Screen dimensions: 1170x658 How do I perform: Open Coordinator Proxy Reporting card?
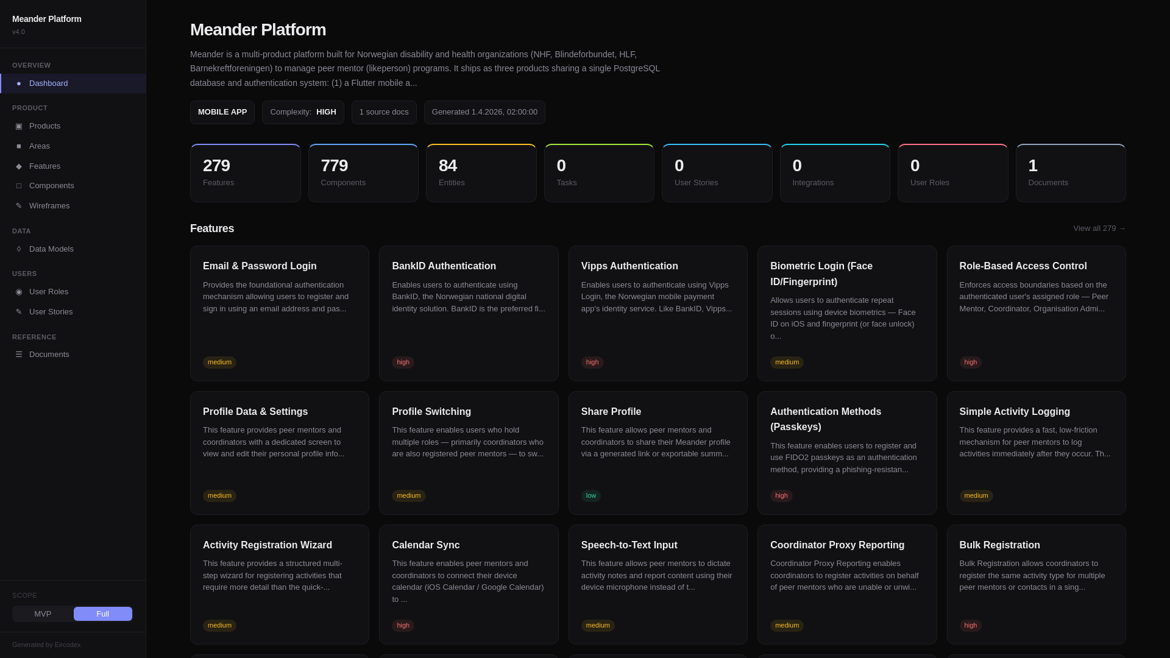[x=847, y=584]
